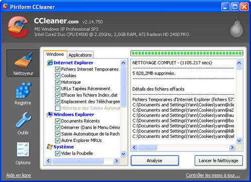
Task: Click the Piriform pear icon
Action: [x=236, y=28]
